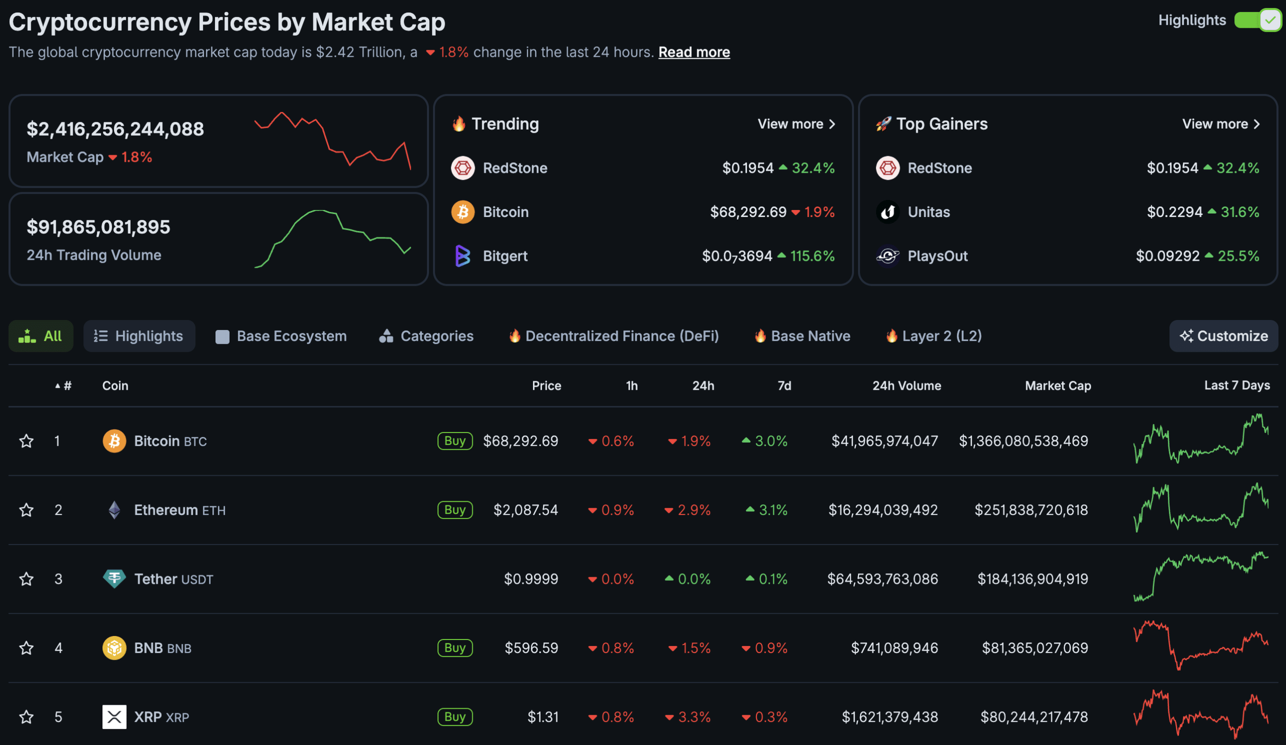Click the PlaysOut icon in Top Gainers

point(888,256)
